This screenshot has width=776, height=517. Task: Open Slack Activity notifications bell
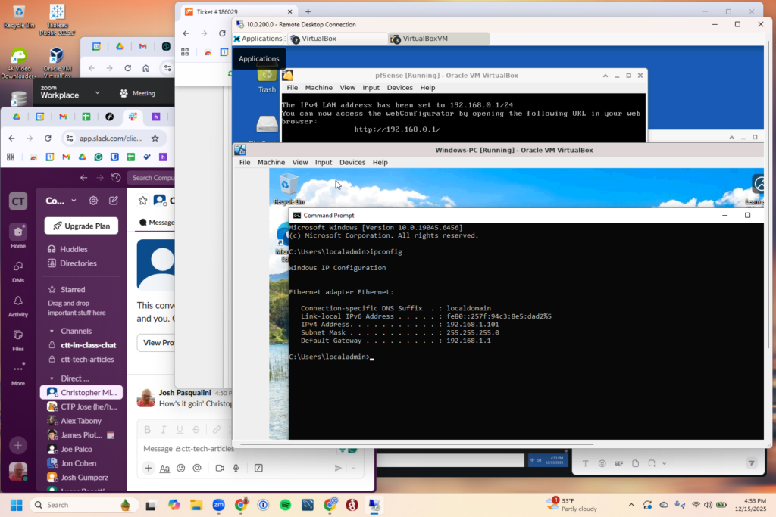tap(18, 301)
